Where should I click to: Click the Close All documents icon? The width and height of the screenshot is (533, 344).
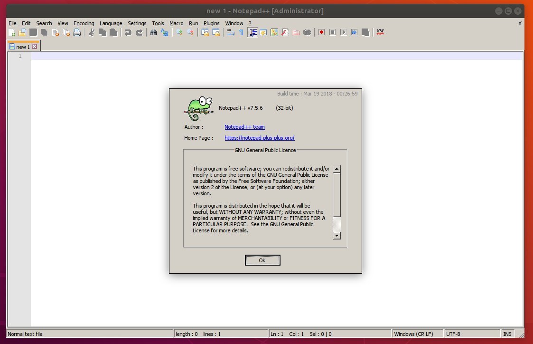(66, 32)
